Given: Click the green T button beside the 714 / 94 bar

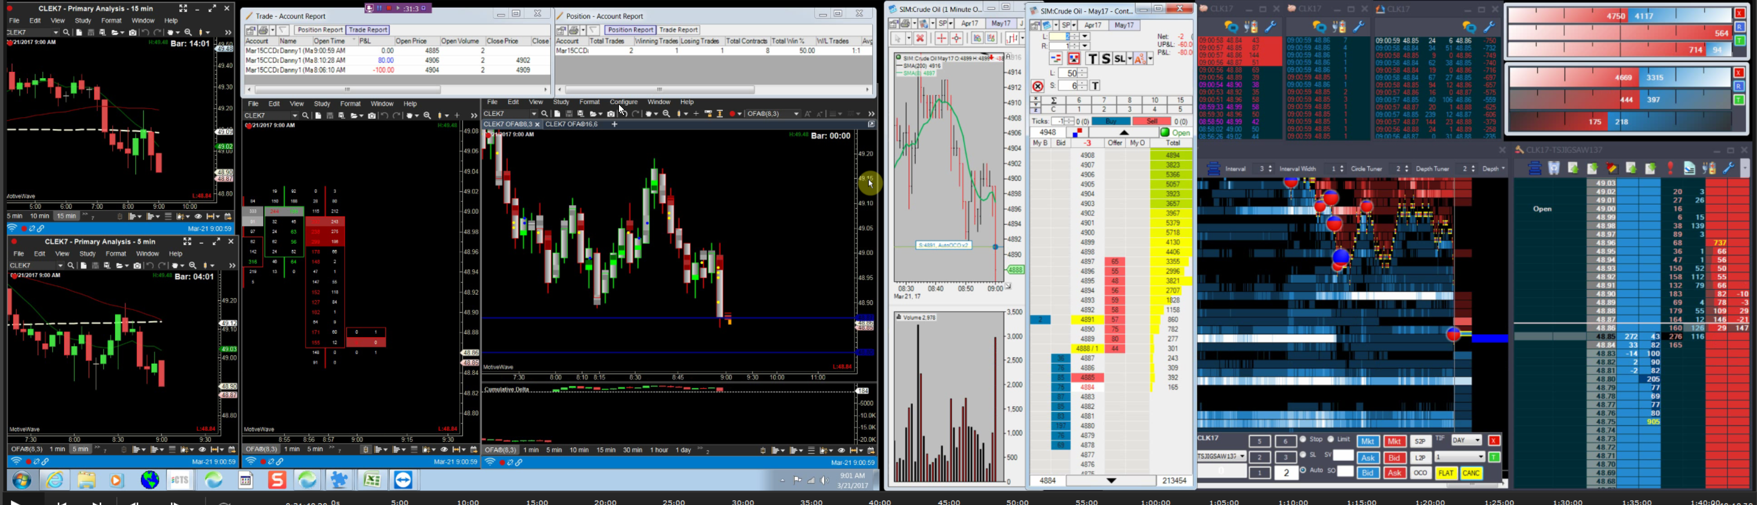Looking at the screenshot, I should click(x=1739, y=41).
